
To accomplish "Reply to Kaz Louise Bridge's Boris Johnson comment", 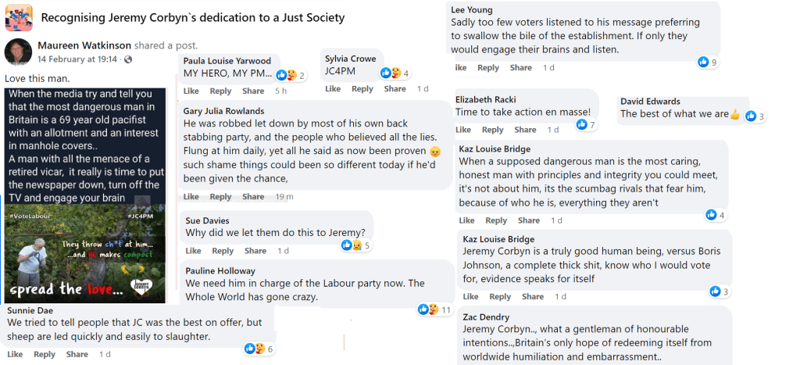I will [x=499, y=297].
